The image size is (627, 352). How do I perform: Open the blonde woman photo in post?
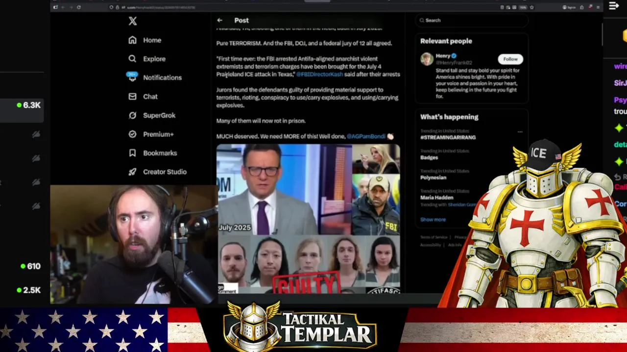pos(376,159)
